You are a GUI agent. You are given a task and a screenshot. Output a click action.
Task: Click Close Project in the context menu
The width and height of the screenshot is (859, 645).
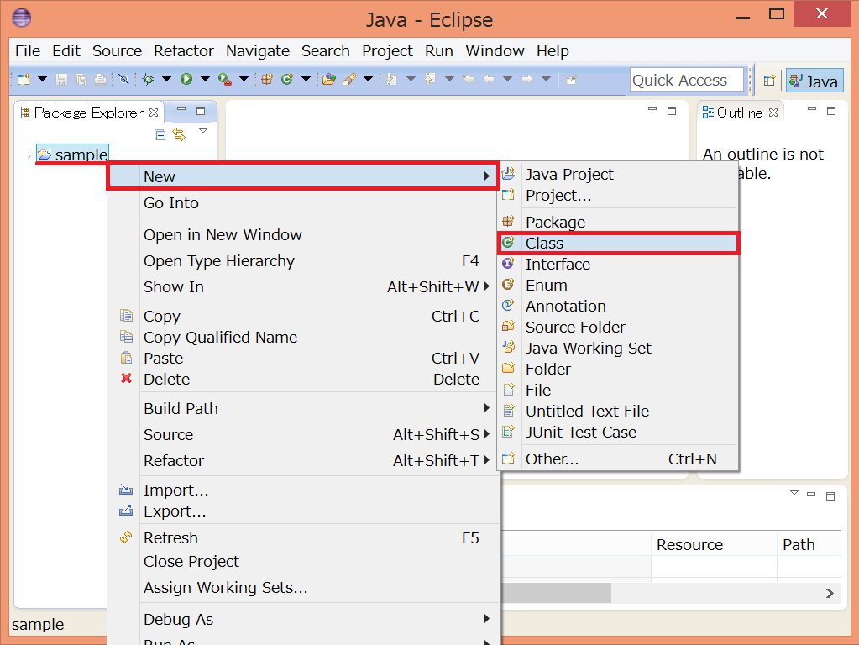[x=303, y=562]
